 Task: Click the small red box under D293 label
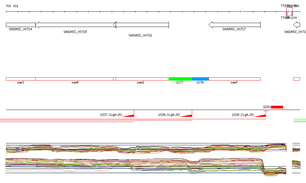point(266,110)
